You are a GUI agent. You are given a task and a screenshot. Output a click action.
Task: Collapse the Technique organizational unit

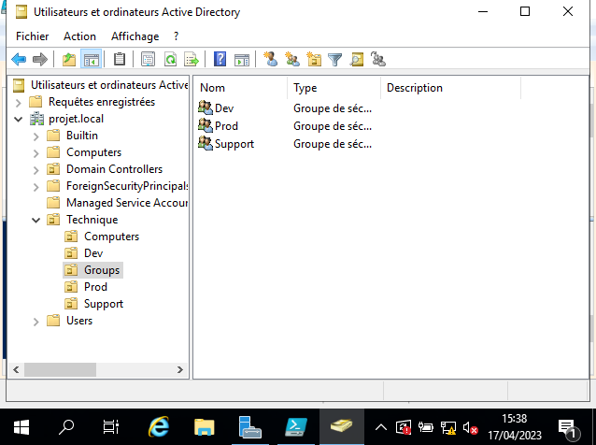(x=35, y=220)
